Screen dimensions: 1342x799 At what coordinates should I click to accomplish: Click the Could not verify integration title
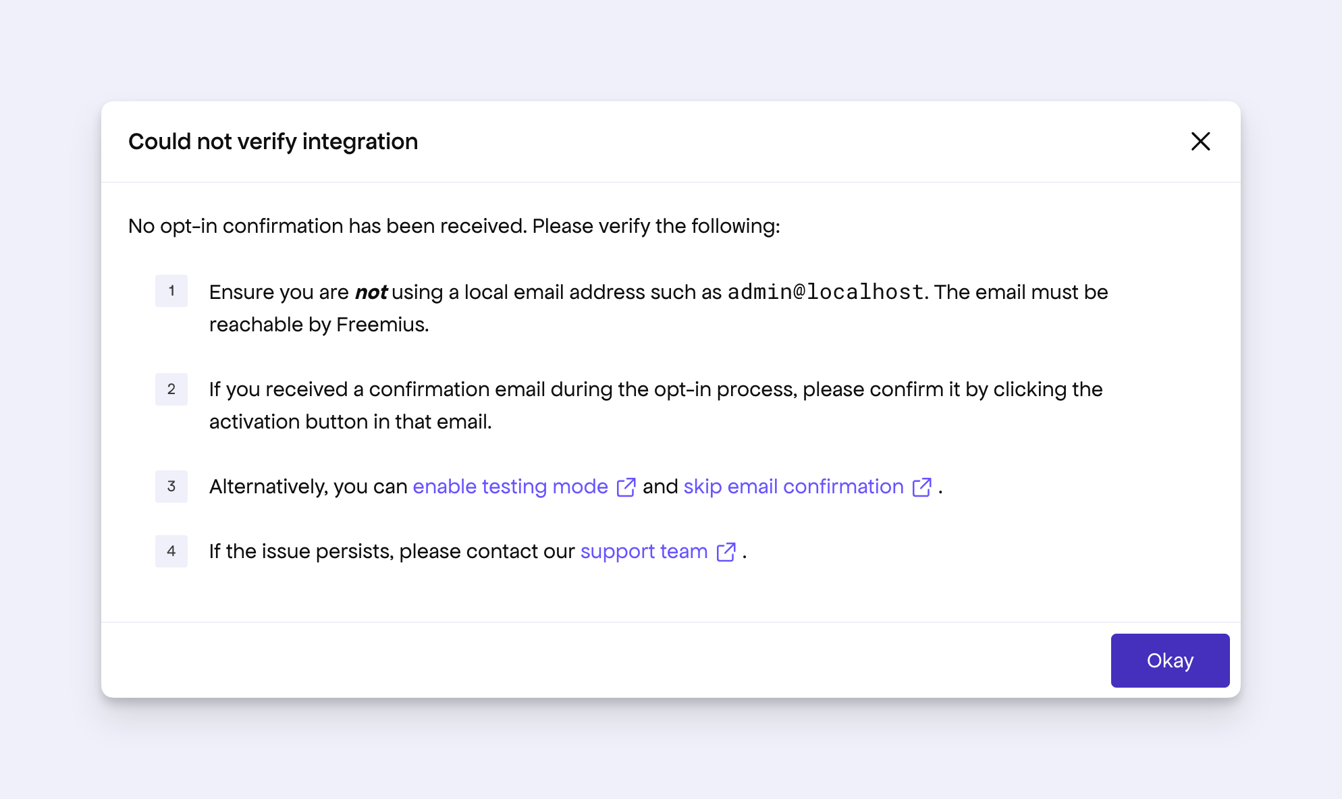tap(273, 142)
